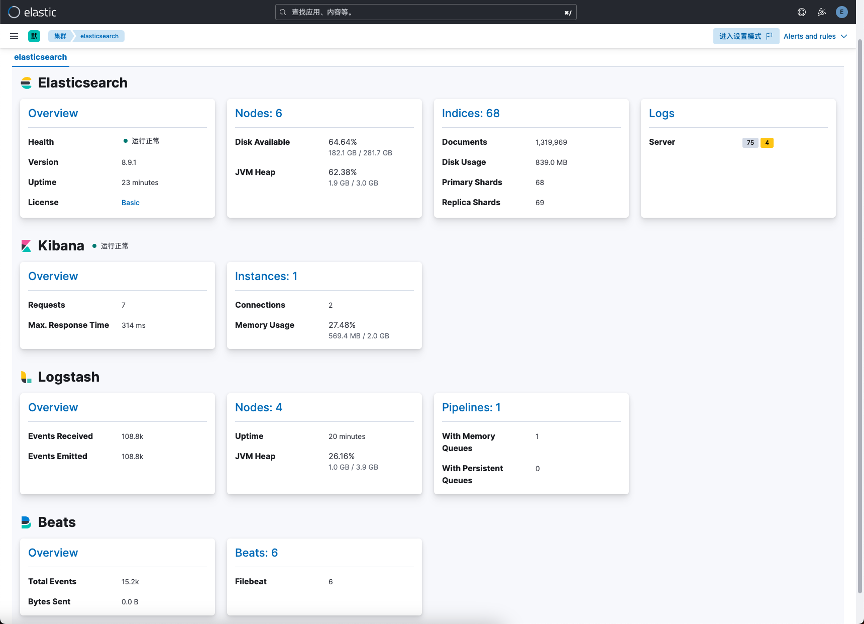Open Kibana Instances: 1 link
This screenshot has width=864, height=624.
coord(266,277)
